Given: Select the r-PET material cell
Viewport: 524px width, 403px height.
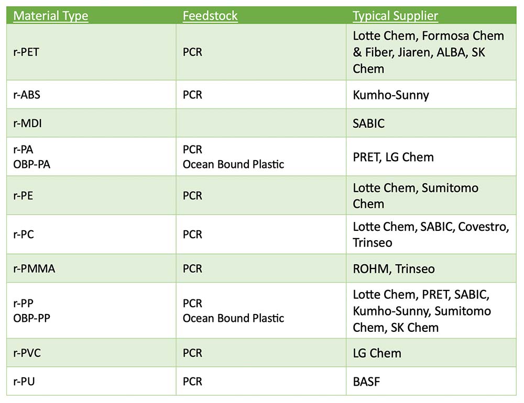Looking at the screenshot, I should coord(91,52).
